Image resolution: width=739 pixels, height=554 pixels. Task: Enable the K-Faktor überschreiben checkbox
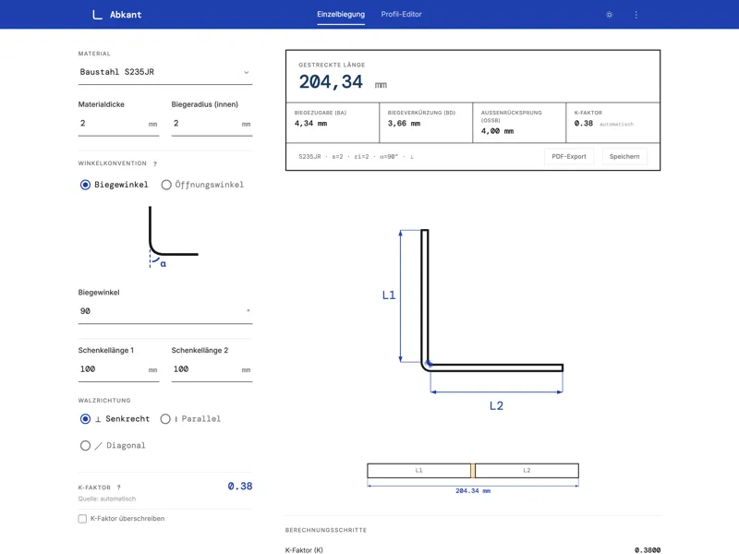tap(83, 519)
